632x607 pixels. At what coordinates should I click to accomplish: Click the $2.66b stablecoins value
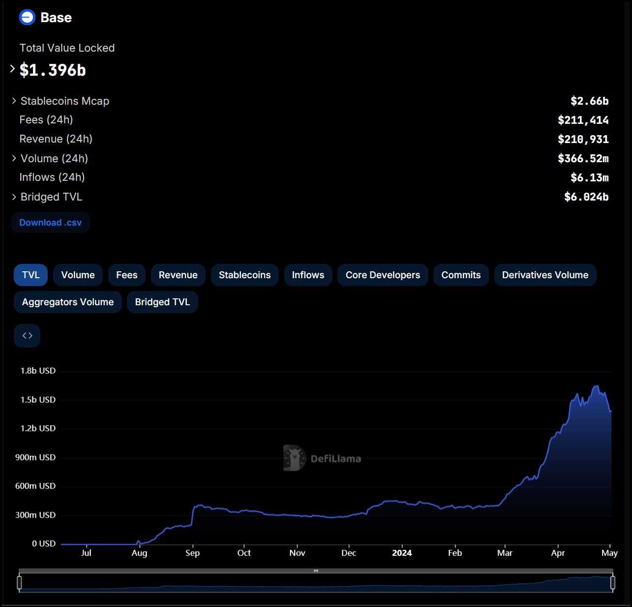(589, 101)
